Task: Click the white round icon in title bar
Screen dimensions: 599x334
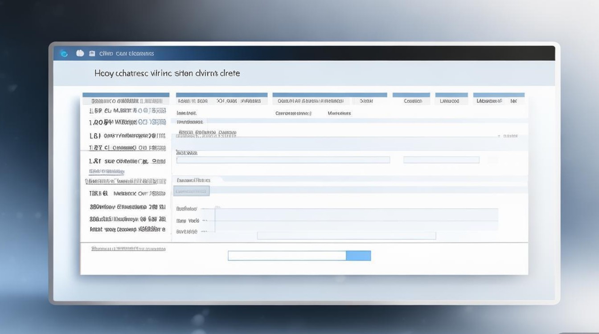Action: coord(80,53)
